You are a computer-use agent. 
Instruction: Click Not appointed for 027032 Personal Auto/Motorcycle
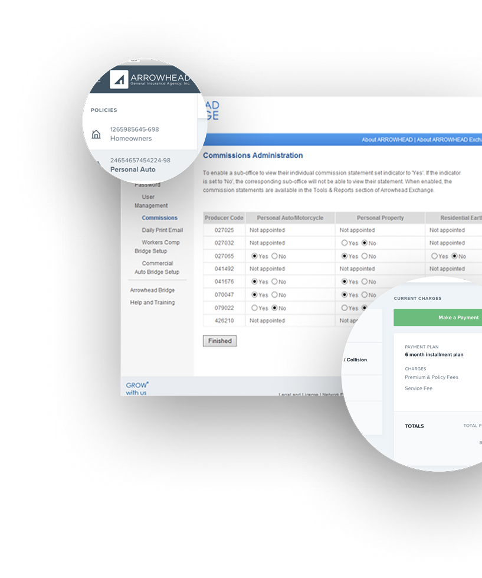click(267, 243)
